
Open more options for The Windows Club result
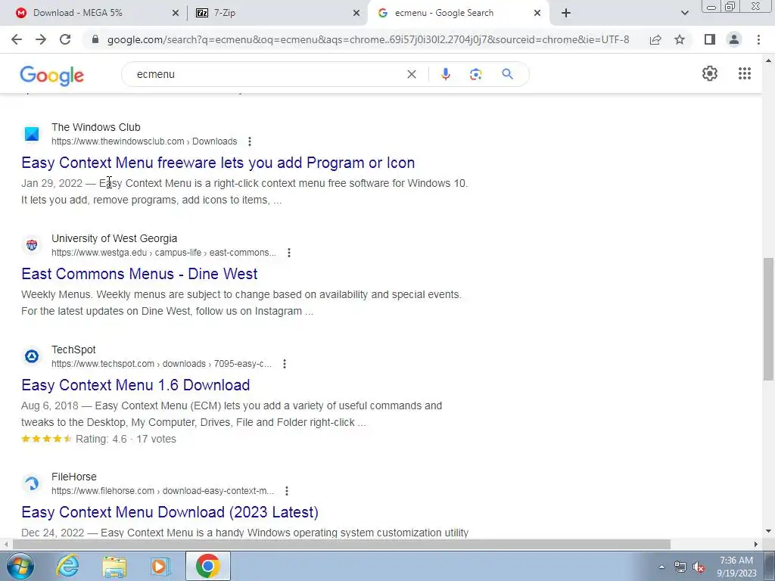click(x=250, y=141)
